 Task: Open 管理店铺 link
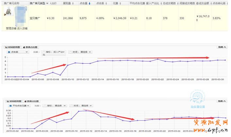click(x=11, y=28)
